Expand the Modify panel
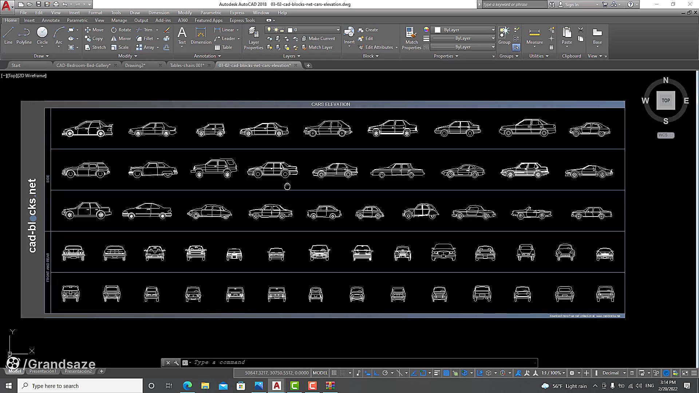The height and width of the screenshot is (393, 699). pos(128,56)
